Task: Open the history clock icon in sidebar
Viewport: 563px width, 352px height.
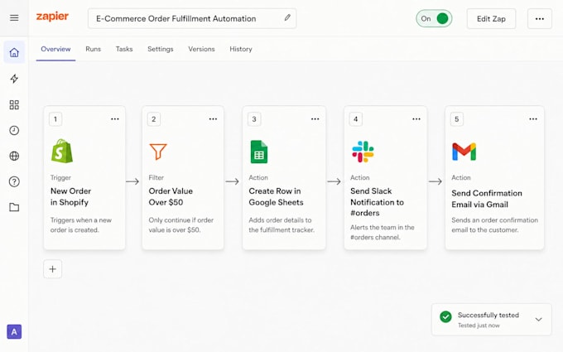Action: tap(14, 130)
